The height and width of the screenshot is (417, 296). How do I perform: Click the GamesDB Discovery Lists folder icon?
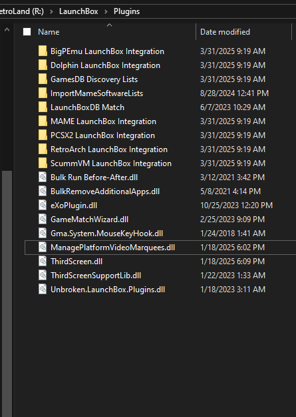[x=43, y=79]
